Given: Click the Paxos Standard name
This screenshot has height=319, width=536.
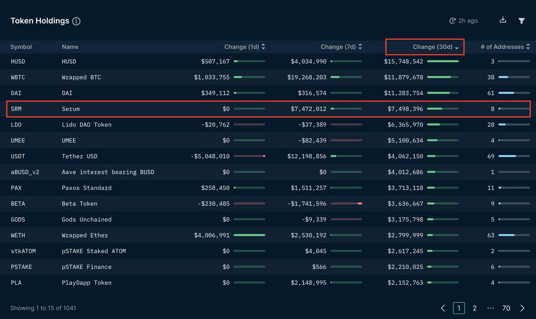Looking at the screenshot, I should pos(87,188).
